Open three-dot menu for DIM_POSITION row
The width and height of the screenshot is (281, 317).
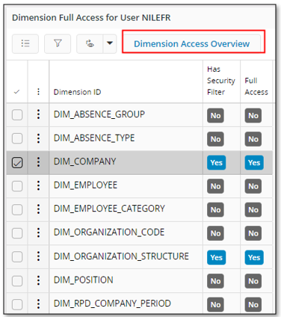[x=38, y=280]
